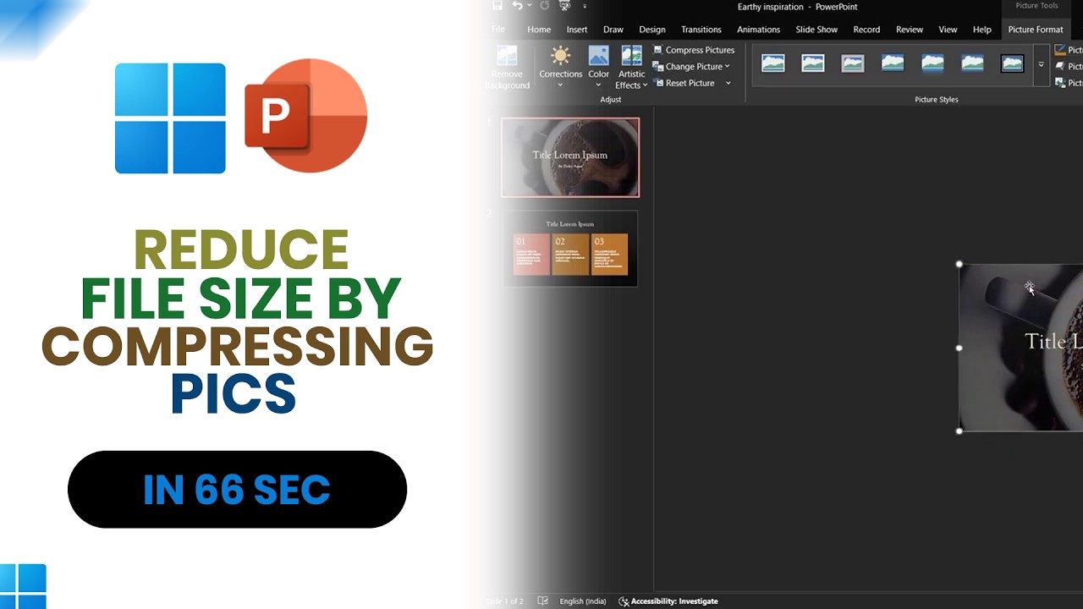1083x609 pixels.
Task: Click the Change Picture command
Action: (x=690, y=67)
